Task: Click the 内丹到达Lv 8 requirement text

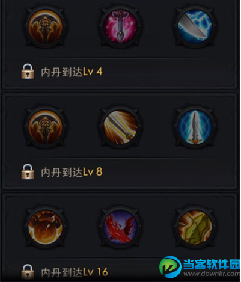Action: coord(72,172)
